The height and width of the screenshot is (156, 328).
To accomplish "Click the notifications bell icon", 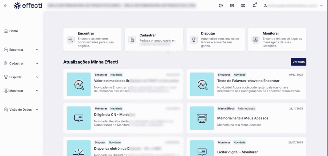I will point(254,6).
